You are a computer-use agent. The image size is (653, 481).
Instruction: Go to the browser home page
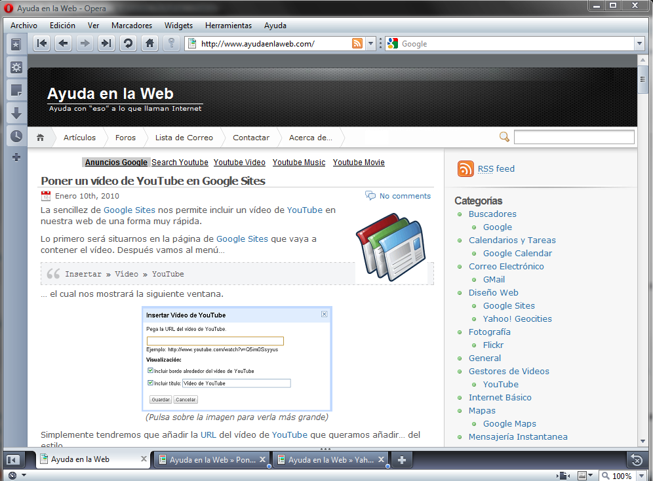tap(150, 43)
